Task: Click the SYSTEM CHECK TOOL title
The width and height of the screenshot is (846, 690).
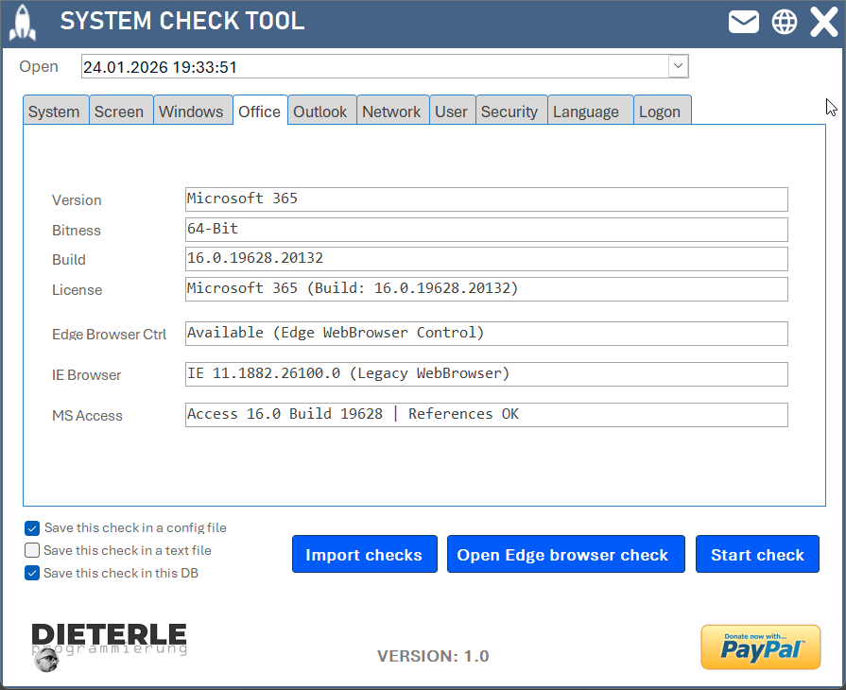Action: [x=182, y=21]
